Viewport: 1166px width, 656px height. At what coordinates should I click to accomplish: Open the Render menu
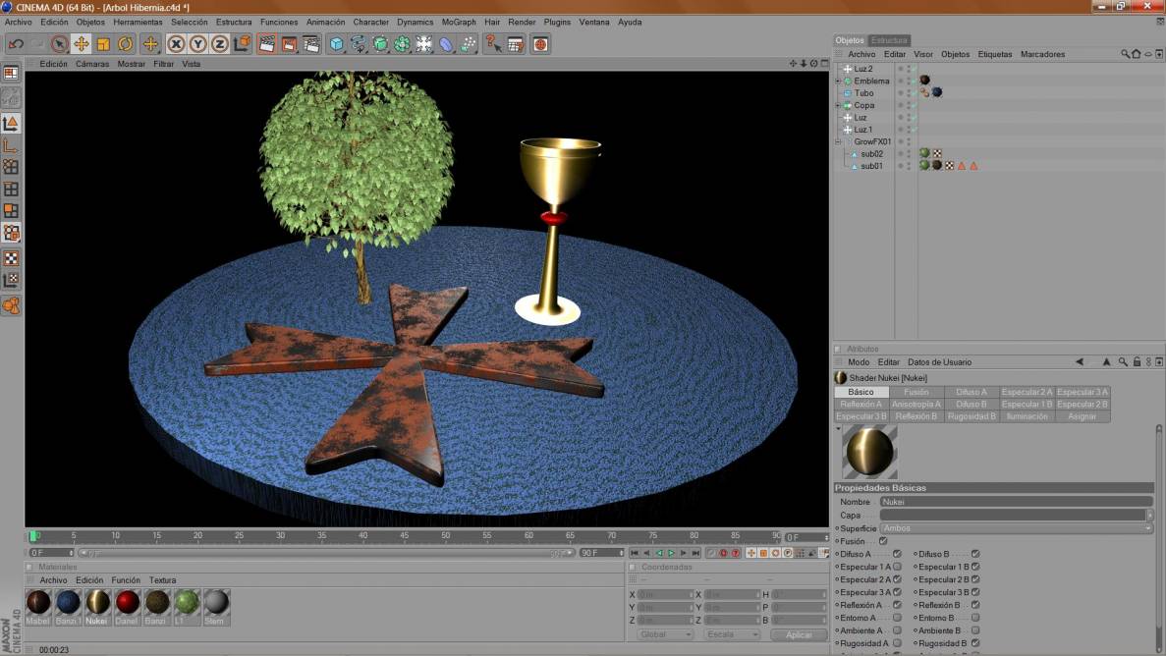coord(522,23)
